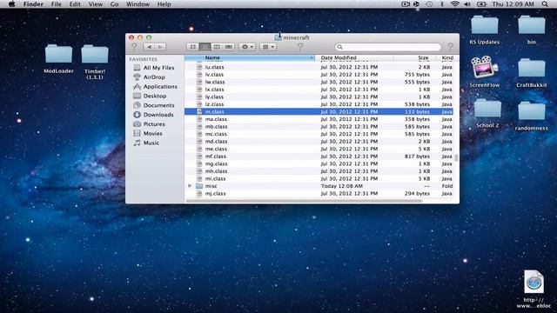Select the Timber! (1.3.1) desktop folder
This screenshot has height=313, width=557.
[x=95, y=62]
